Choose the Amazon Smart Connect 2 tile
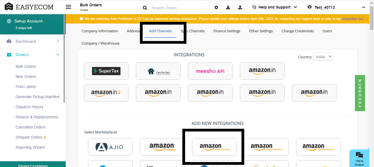Image resolution: width=374 pixels, height=167 pixels. pos(266,147)
